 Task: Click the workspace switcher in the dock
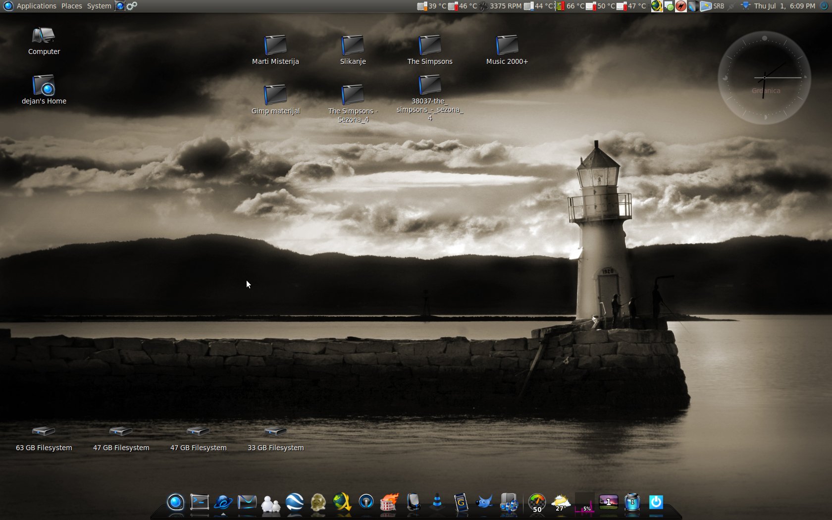click(608, 502)
